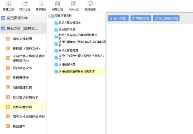
Task: Click the 导入文档 button
Action: tap(118, 18)
